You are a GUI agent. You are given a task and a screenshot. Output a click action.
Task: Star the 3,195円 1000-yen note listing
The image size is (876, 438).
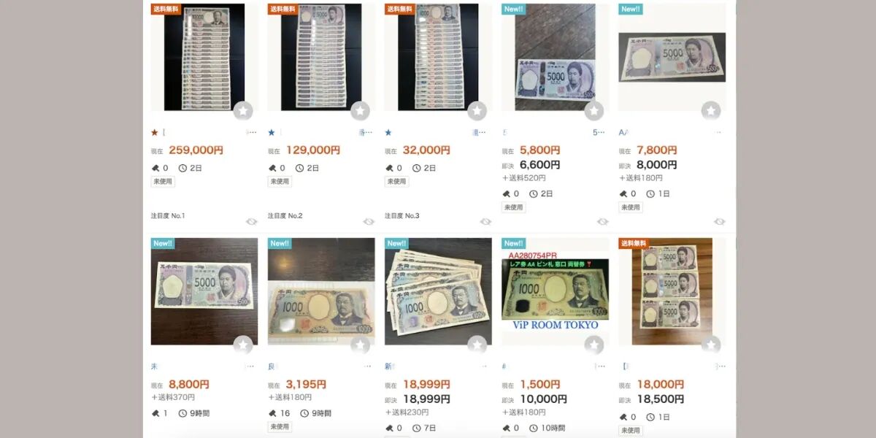tap(360, 345)
